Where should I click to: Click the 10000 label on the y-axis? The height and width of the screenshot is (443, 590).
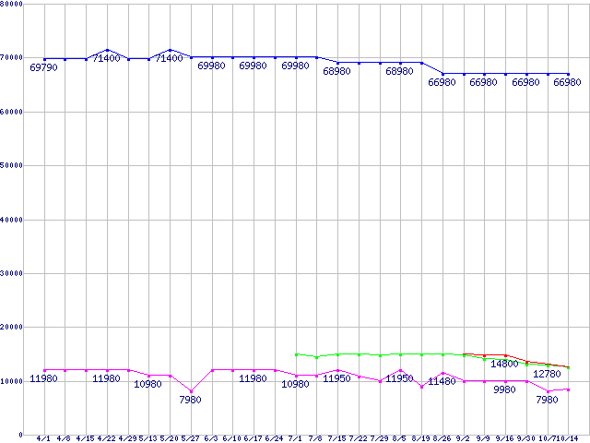[x=13, y=381]
